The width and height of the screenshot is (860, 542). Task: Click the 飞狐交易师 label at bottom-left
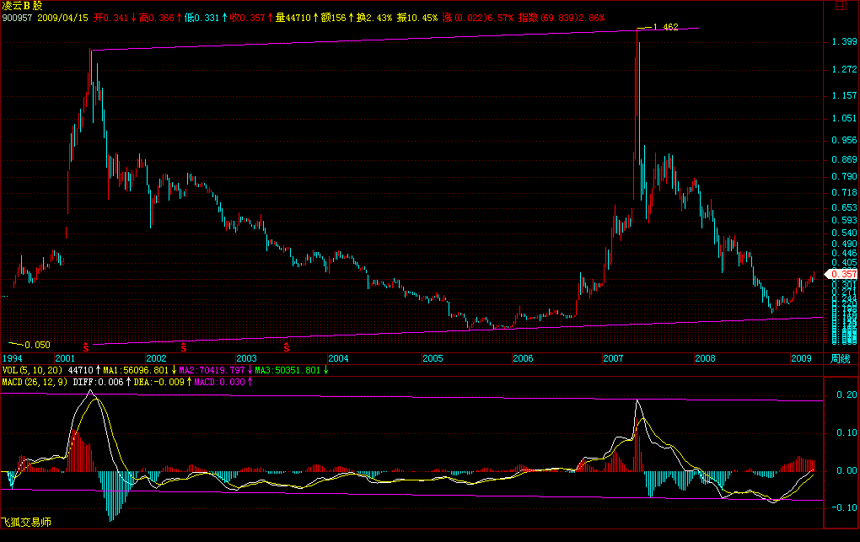pyautogui.click(x=26, y=523)
